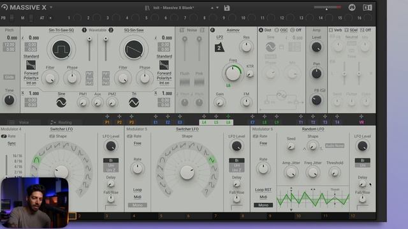Open oscillator 2 Standard mode dropdown
This screenshot has width=408, height=229.
[164, 56]
